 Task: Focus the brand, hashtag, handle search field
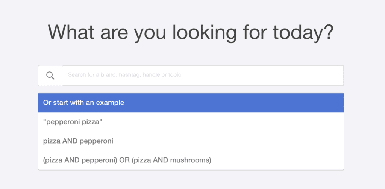tap(203, 76)
